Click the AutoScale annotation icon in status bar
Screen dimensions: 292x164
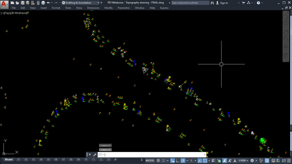[x=230, y=161]
